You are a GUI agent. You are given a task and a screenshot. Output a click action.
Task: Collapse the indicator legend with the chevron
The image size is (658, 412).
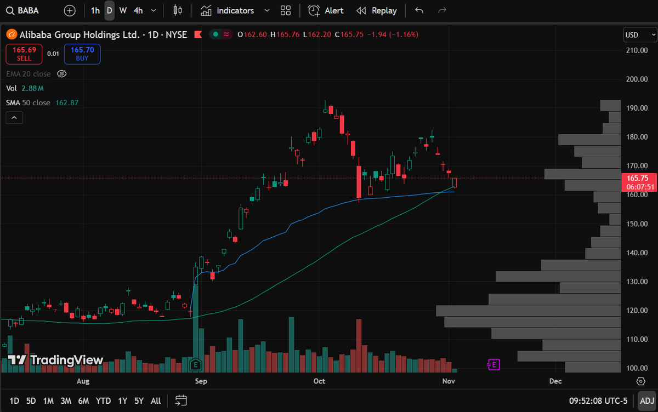[14, 117]
